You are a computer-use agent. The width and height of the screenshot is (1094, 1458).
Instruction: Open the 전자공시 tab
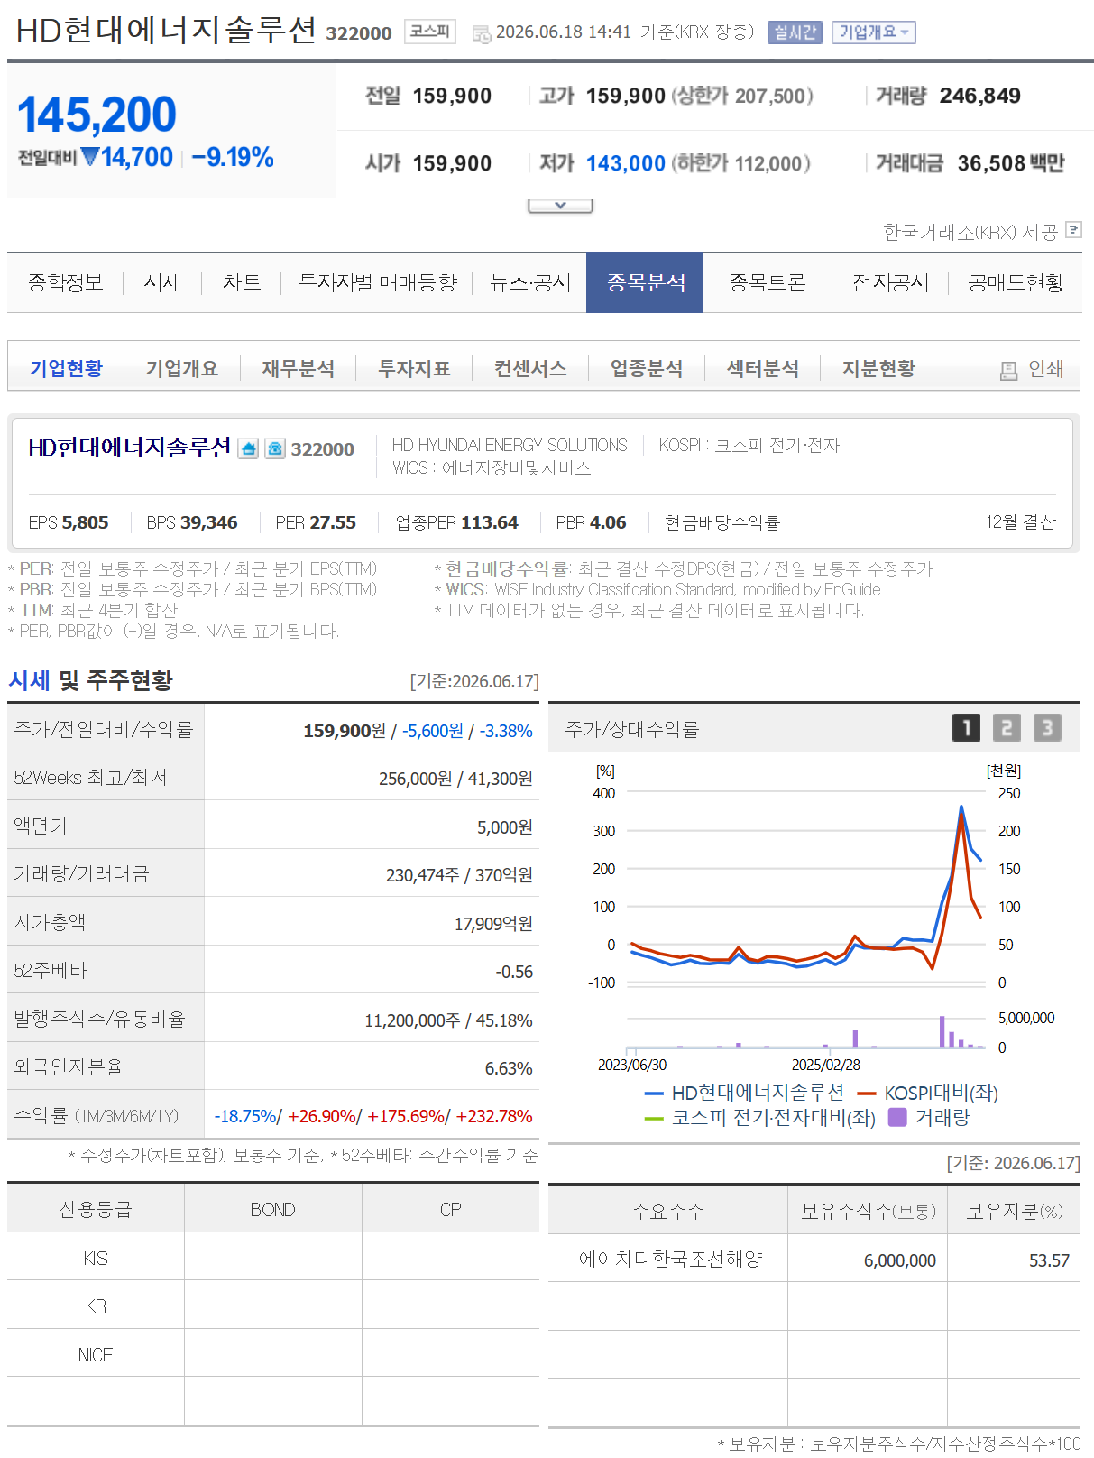coord(890,282)
